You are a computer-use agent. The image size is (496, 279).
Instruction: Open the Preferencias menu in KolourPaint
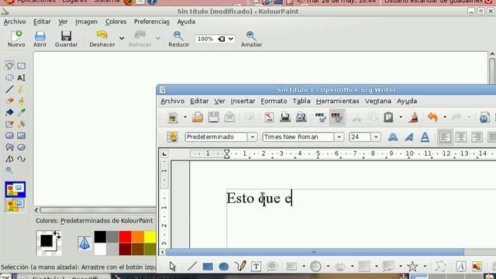tap(152, 22)
